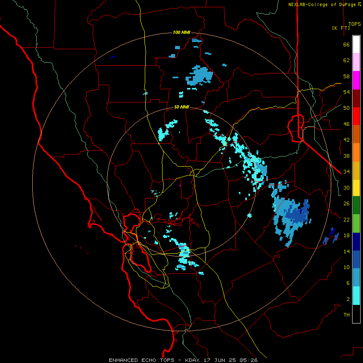Click the dark green legend color band
The height and width of the screenshot is (363, 363).
pos(356,205)
